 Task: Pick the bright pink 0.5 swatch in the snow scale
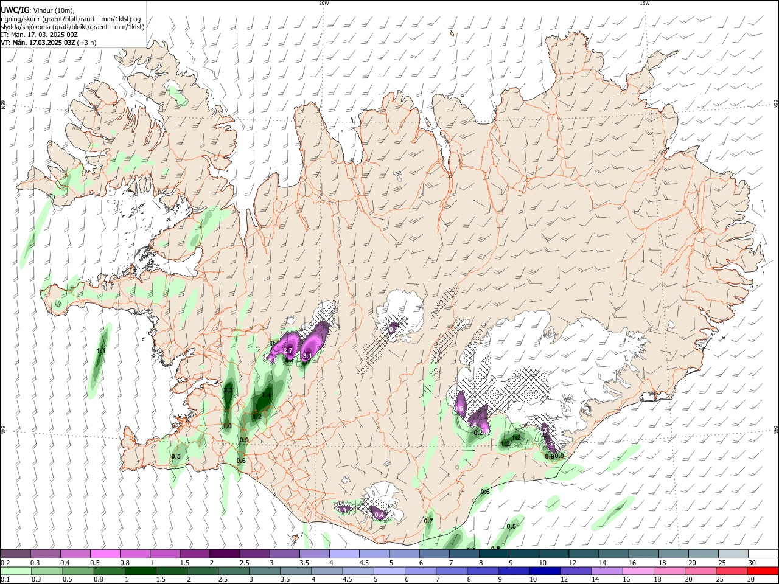tap(105, 554)
